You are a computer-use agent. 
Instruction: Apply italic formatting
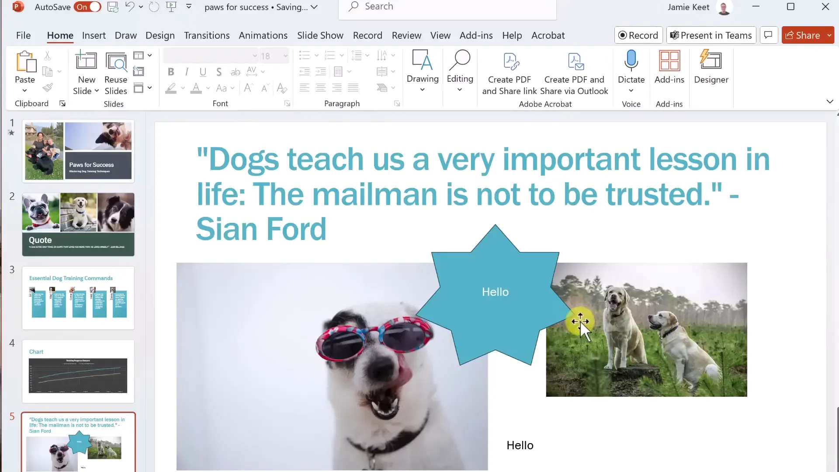tap(187, 72)
